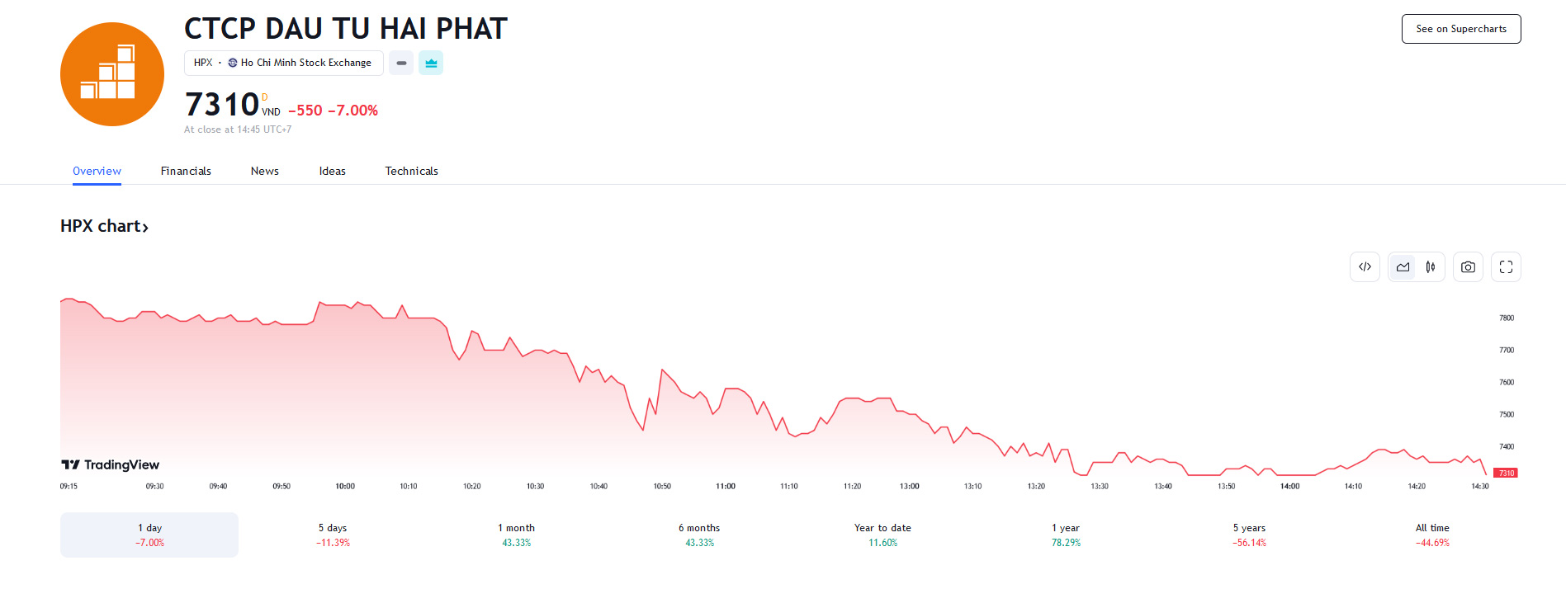This screenshot has width=1566, height=589.
Task: Take a chart snapshot with the camera icon
Action: 1468,266
